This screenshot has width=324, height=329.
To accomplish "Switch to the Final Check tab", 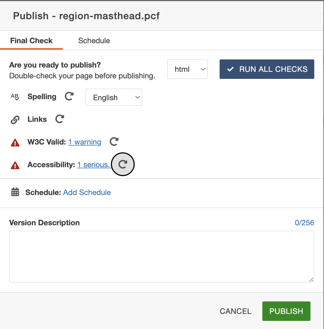I will click(x=31, y=41).
